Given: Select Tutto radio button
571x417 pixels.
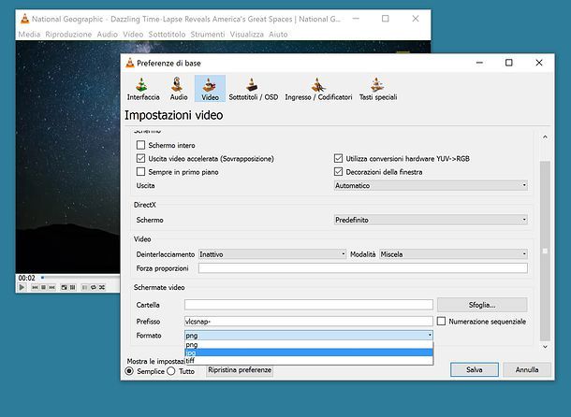Looking at the screenshot, I should (x=171, y=371).
